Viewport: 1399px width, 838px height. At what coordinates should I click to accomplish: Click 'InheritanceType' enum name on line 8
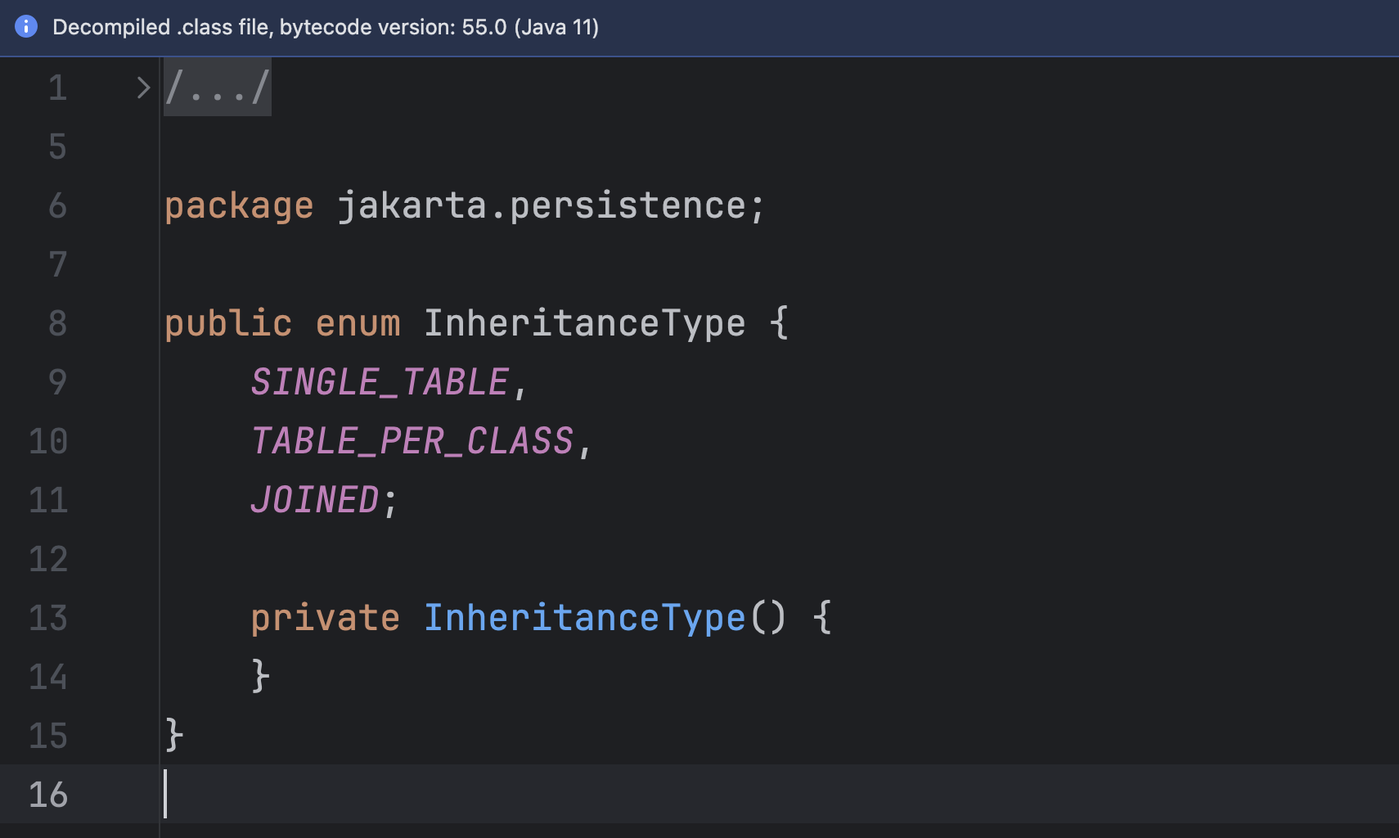pyautogui.click(x=584, y=323)
